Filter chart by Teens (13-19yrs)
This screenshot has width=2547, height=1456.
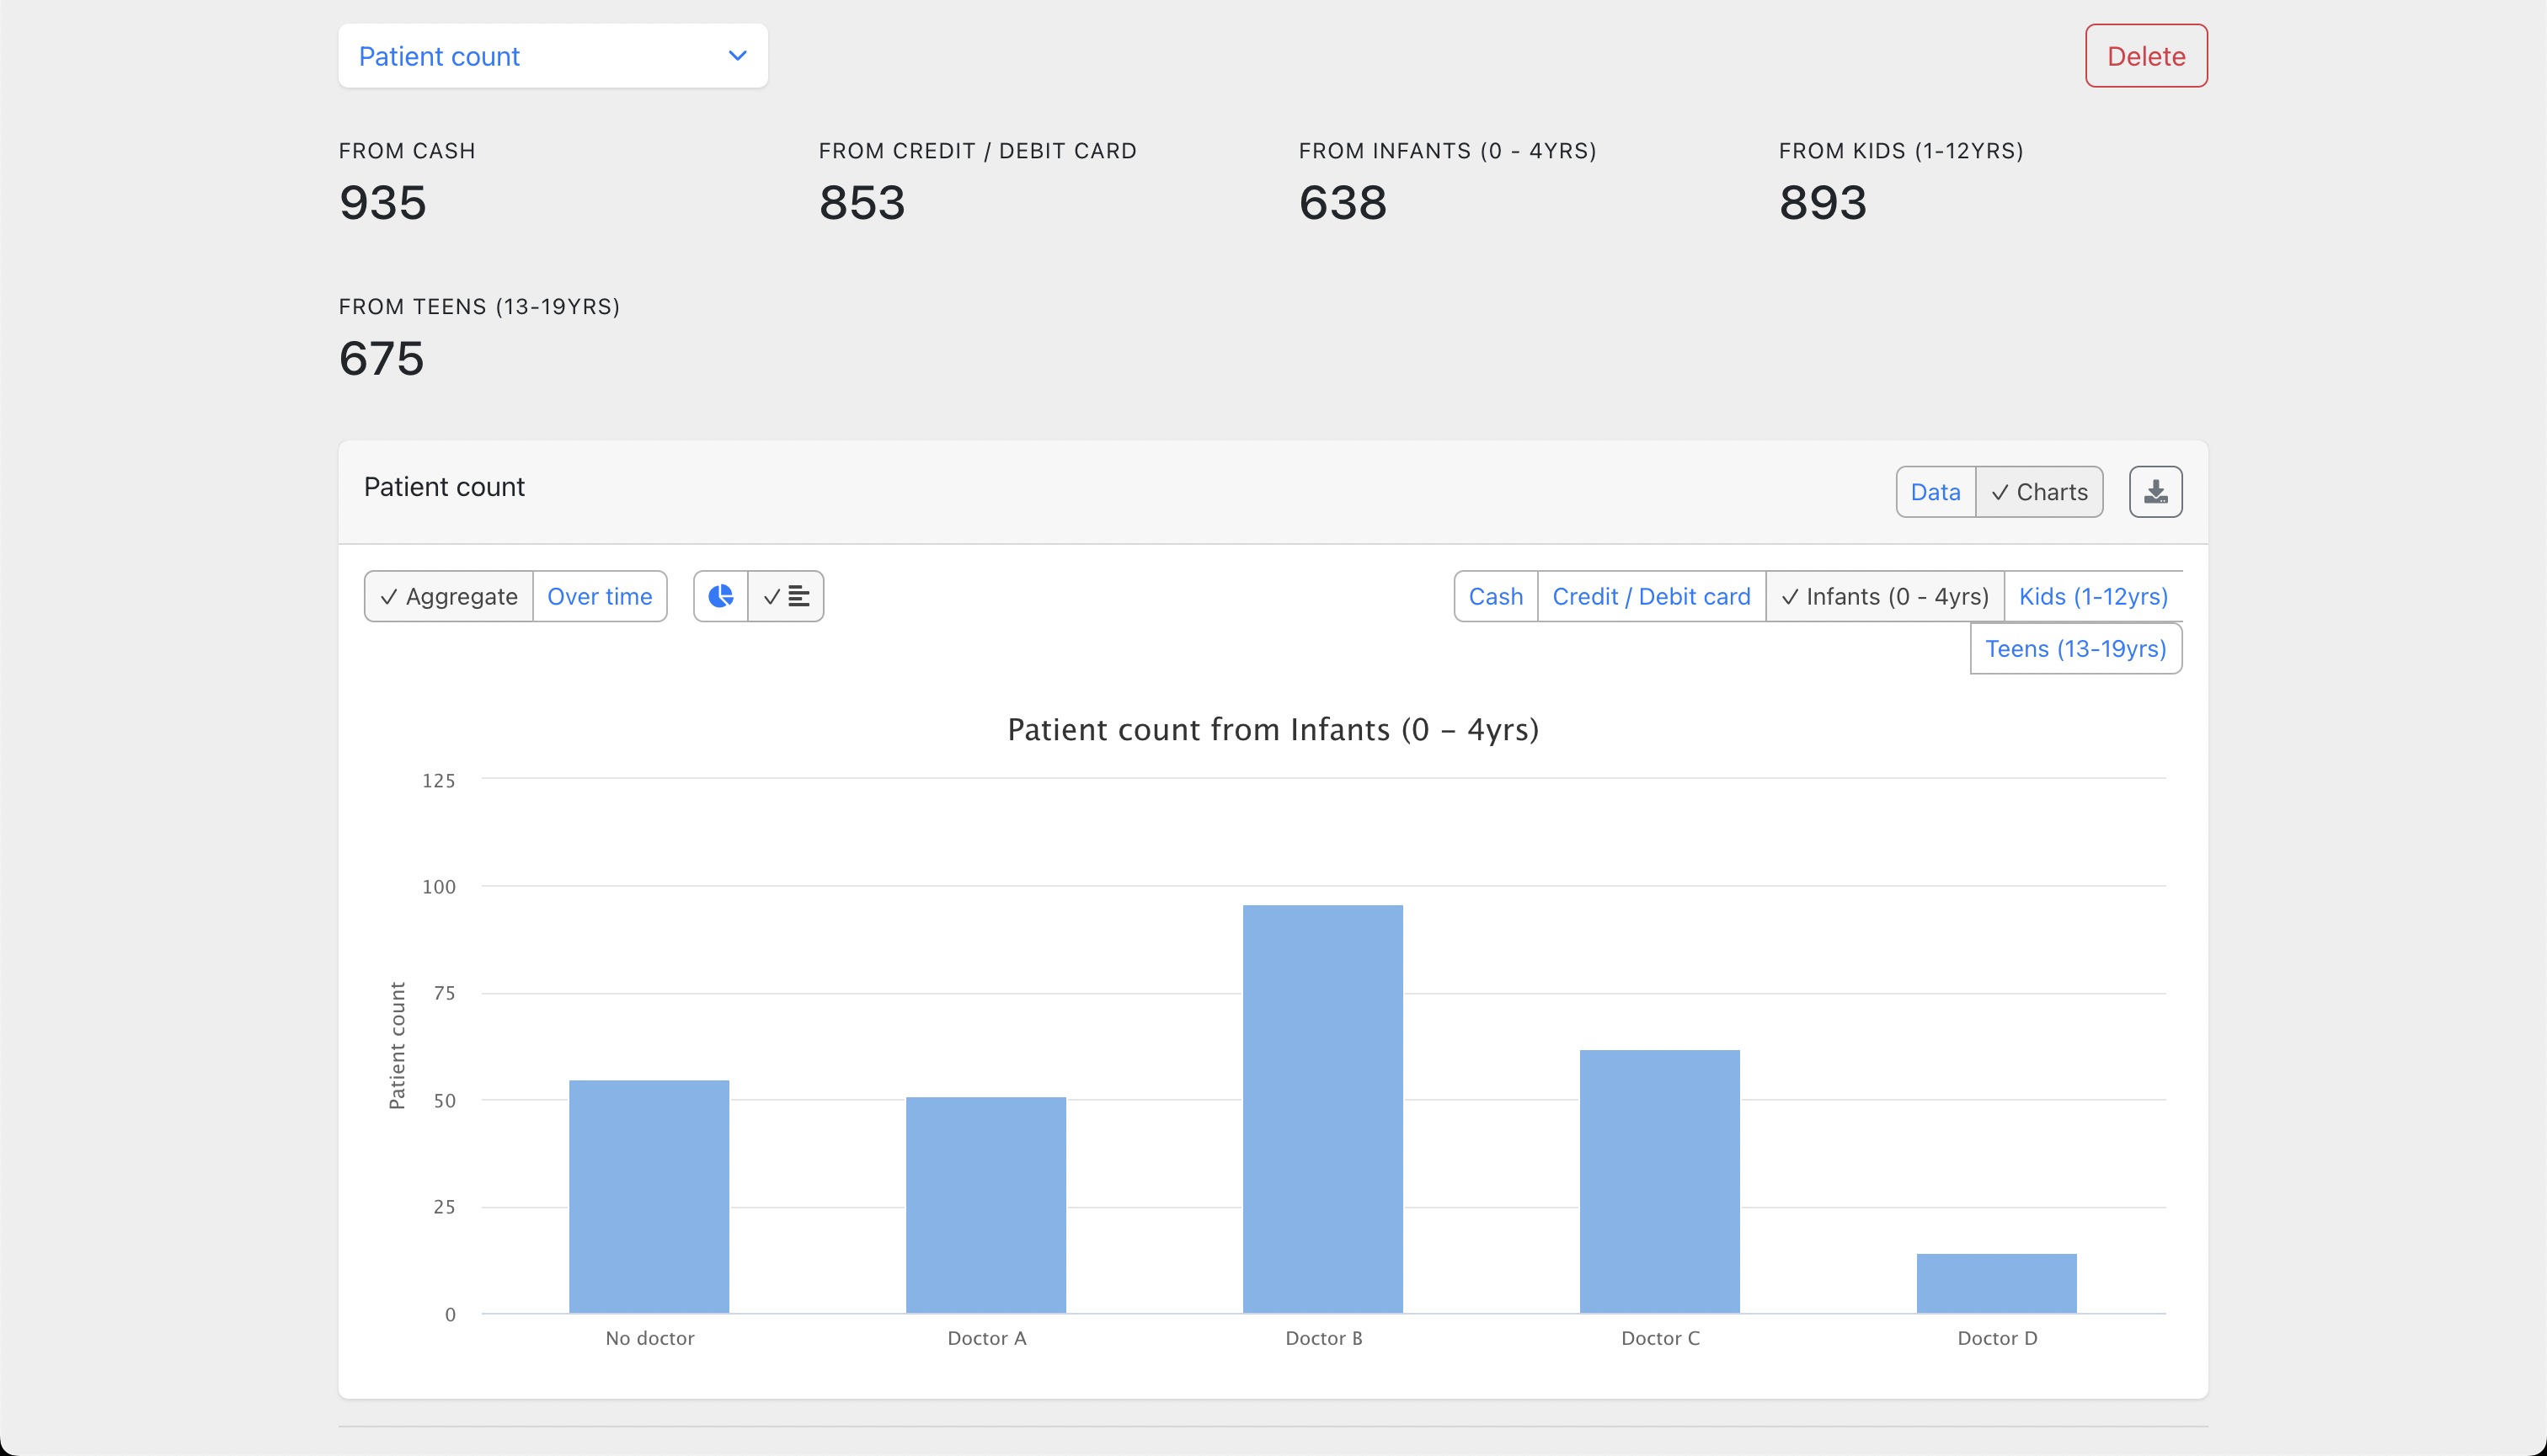pyautogui.click(x=2075, y=649)
